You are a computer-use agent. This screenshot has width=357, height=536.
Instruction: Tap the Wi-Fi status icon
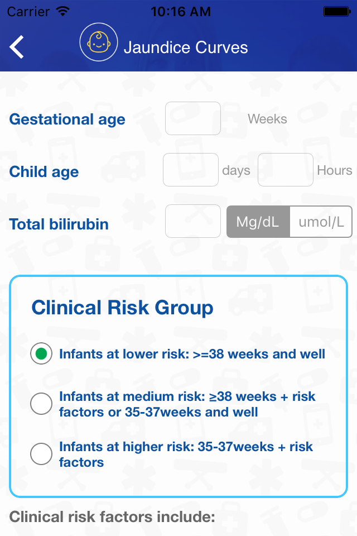[63, 11]
